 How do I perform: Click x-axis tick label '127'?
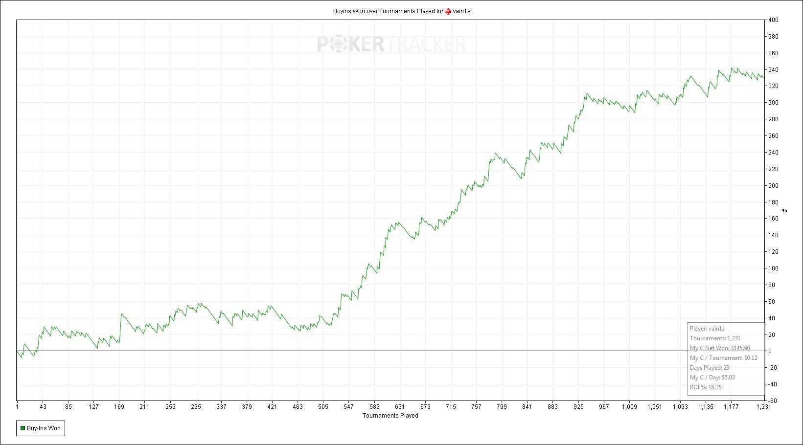pyautogui.click(x=93, y=407)
